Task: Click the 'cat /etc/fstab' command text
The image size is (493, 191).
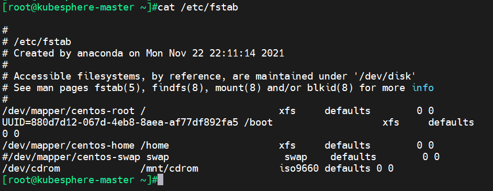Action: (198, 7)
